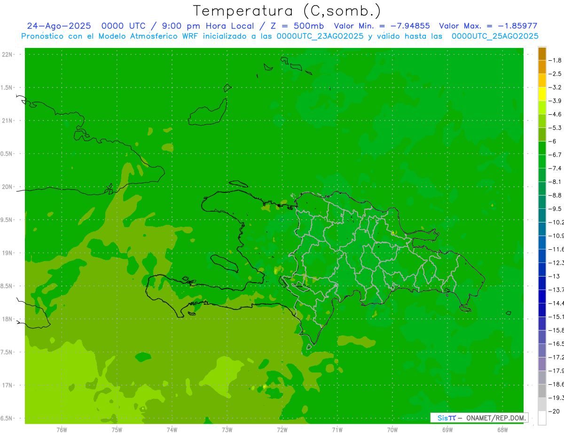
Task: Click the longitude label "72W"
Action: coord(282,430)
